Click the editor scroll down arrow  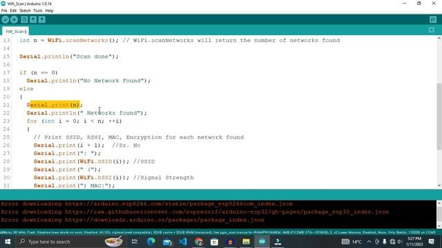tap(439, 185)
